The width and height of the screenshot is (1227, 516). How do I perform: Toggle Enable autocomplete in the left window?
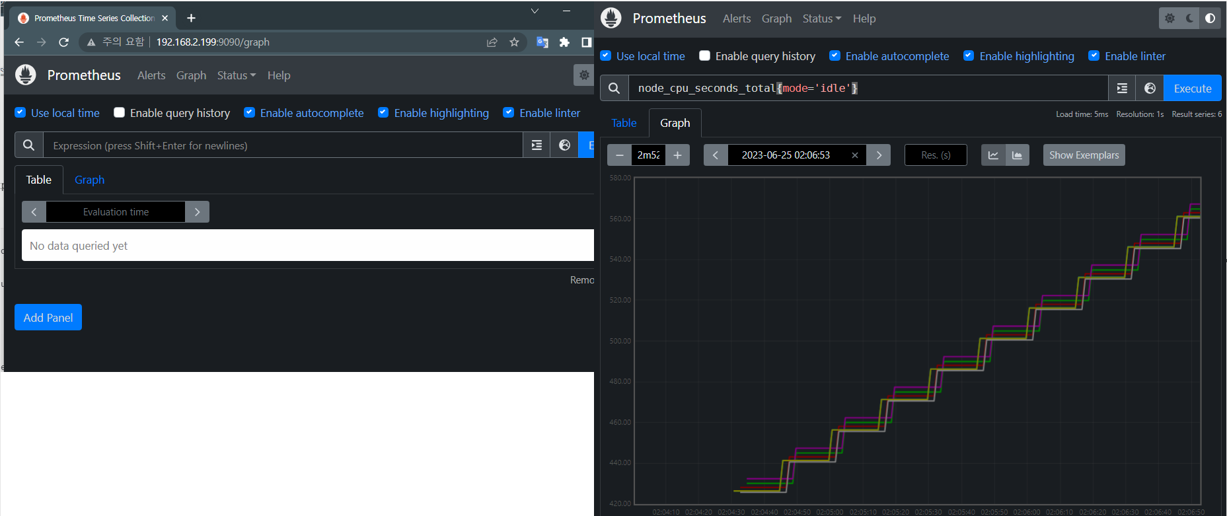pos(249,112)
